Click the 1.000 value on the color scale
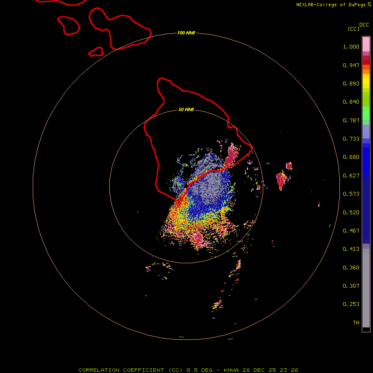The width and height of the screenshot is (373, 373). [351, 46]
